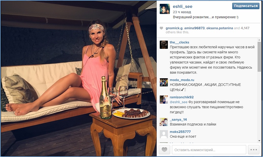
Task: Click the @eshli_see mention in comment
Action: [x=179, y=102]
